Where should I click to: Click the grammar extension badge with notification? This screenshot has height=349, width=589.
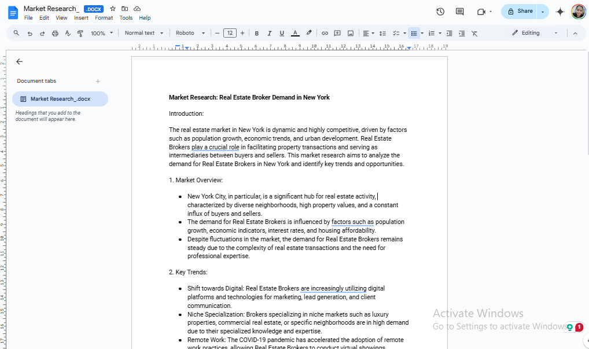575,327
